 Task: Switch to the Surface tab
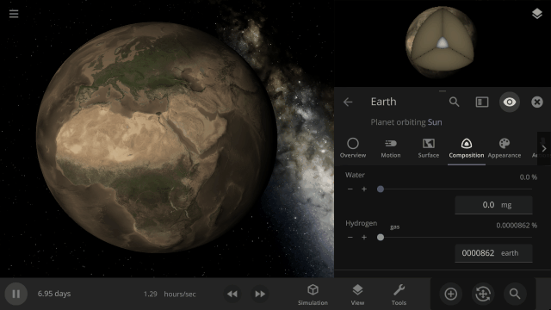point(429,148)
